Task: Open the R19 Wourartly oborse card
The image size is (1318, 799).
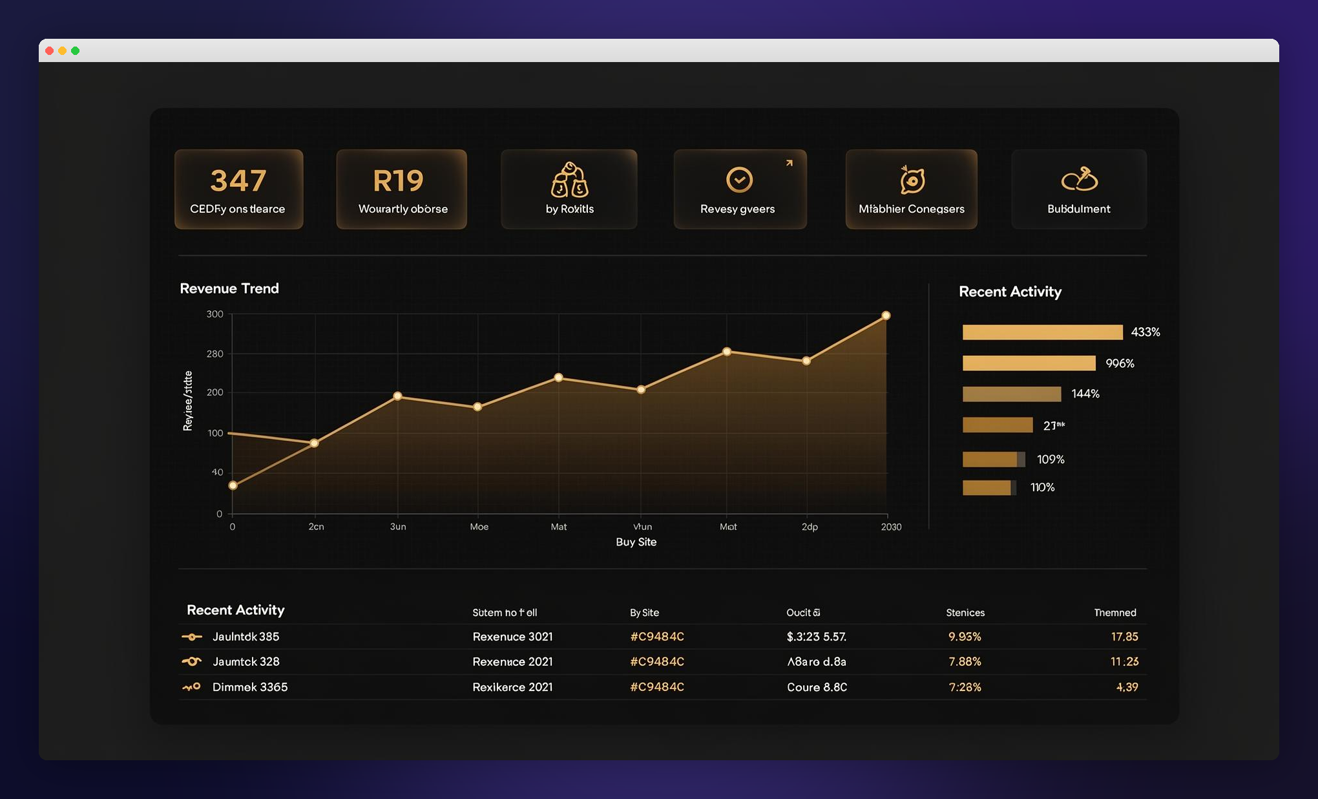Action: click(401, 189)
